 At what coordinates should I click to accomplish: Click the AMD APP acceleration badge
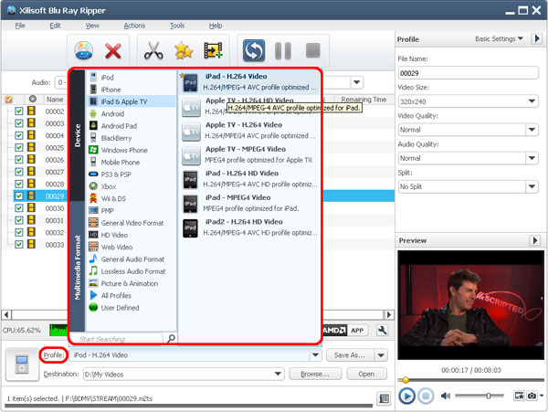pyautogui.click(x=345, y=330)
